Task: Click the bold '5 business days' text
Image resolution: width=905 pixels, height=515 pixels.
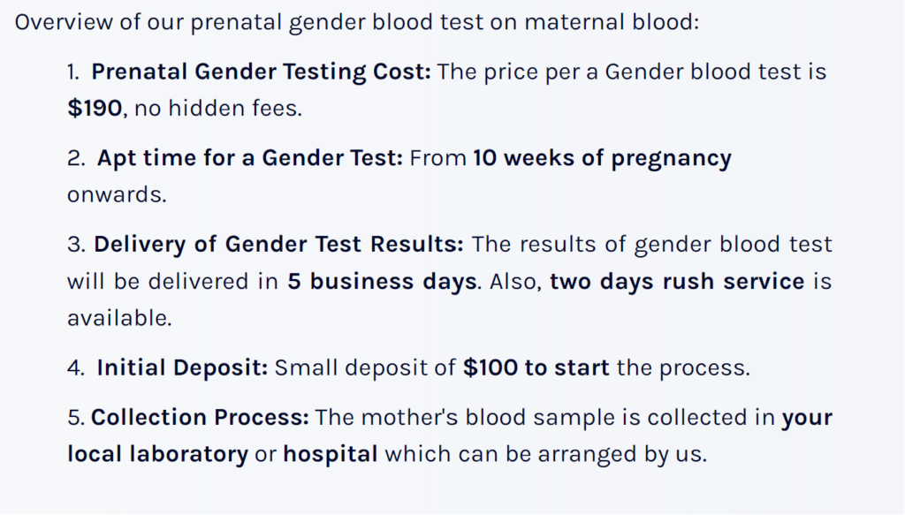Action: pos(382,282)
